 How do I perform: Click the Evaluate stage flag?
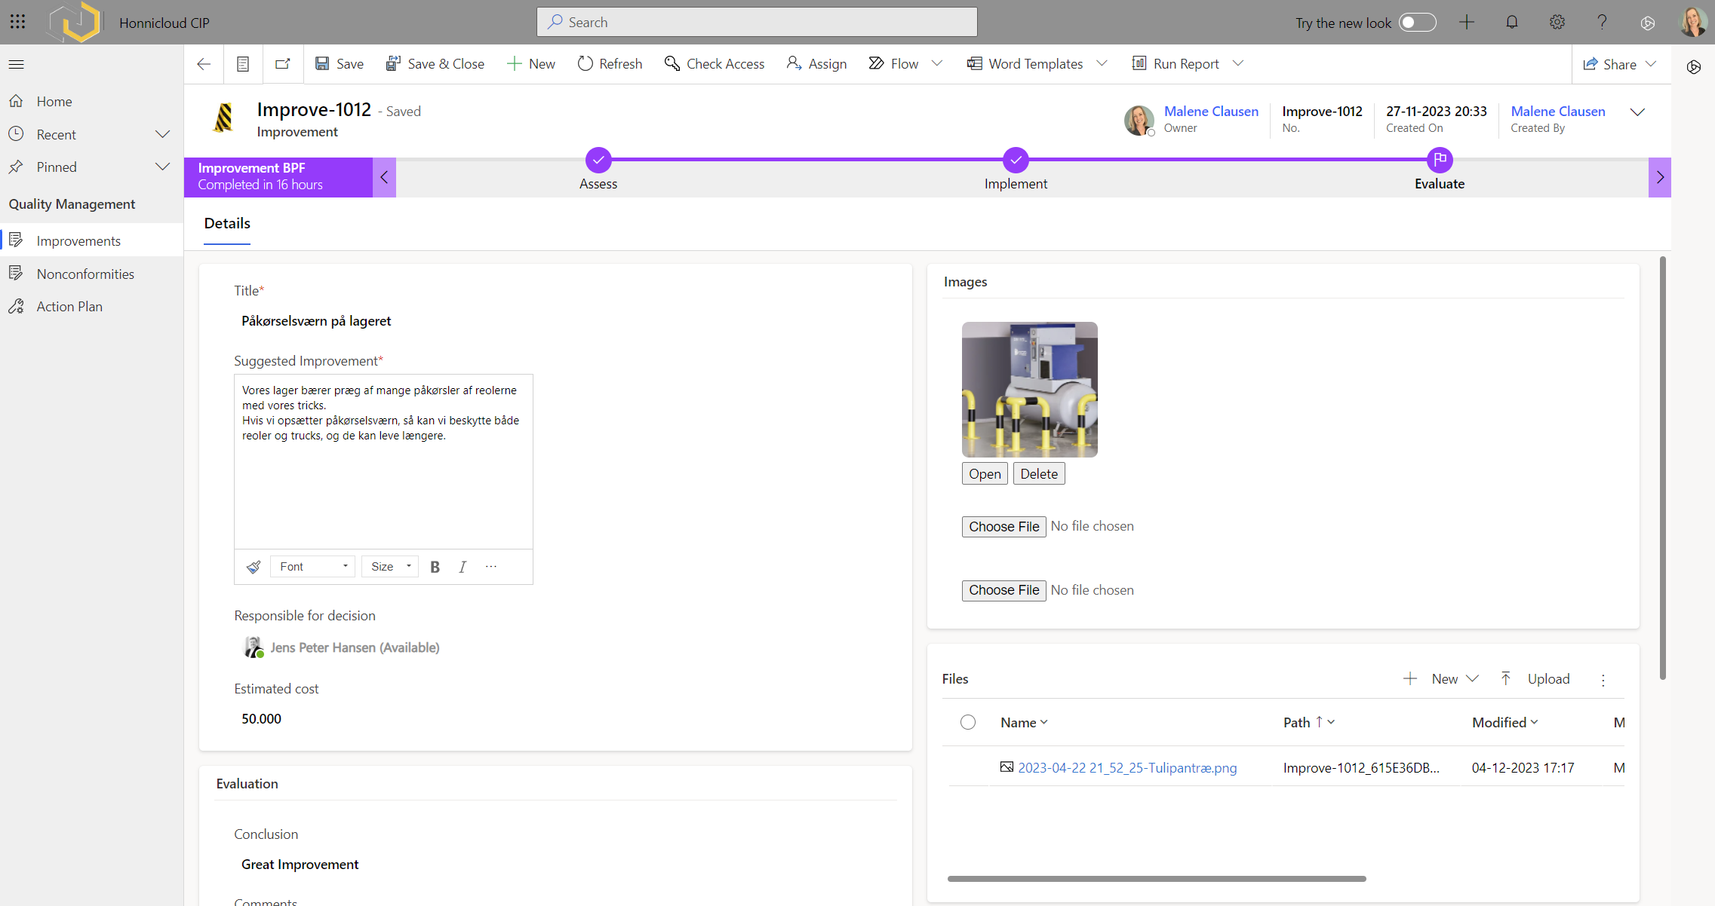pyautogui.click(x=1440, y=160)
